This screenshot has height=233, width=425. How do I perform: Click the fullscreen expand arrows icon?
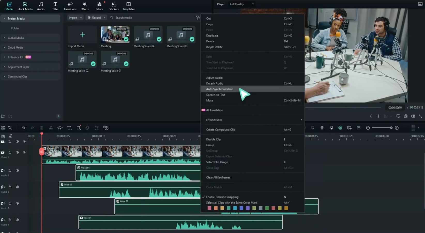click(421, 116)
